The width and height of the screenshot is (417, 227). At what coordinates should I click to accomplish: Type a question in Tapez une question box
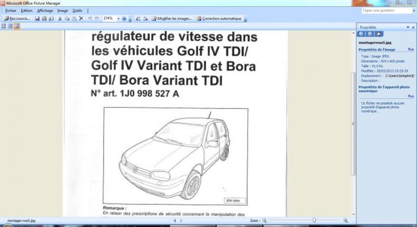pyautogui.click(x=386, y=10)
